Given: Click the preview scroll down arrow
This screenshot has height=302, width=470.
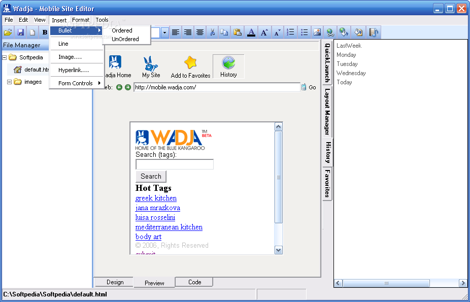Looking at the screenshot, I should click(x=279, y=250).
